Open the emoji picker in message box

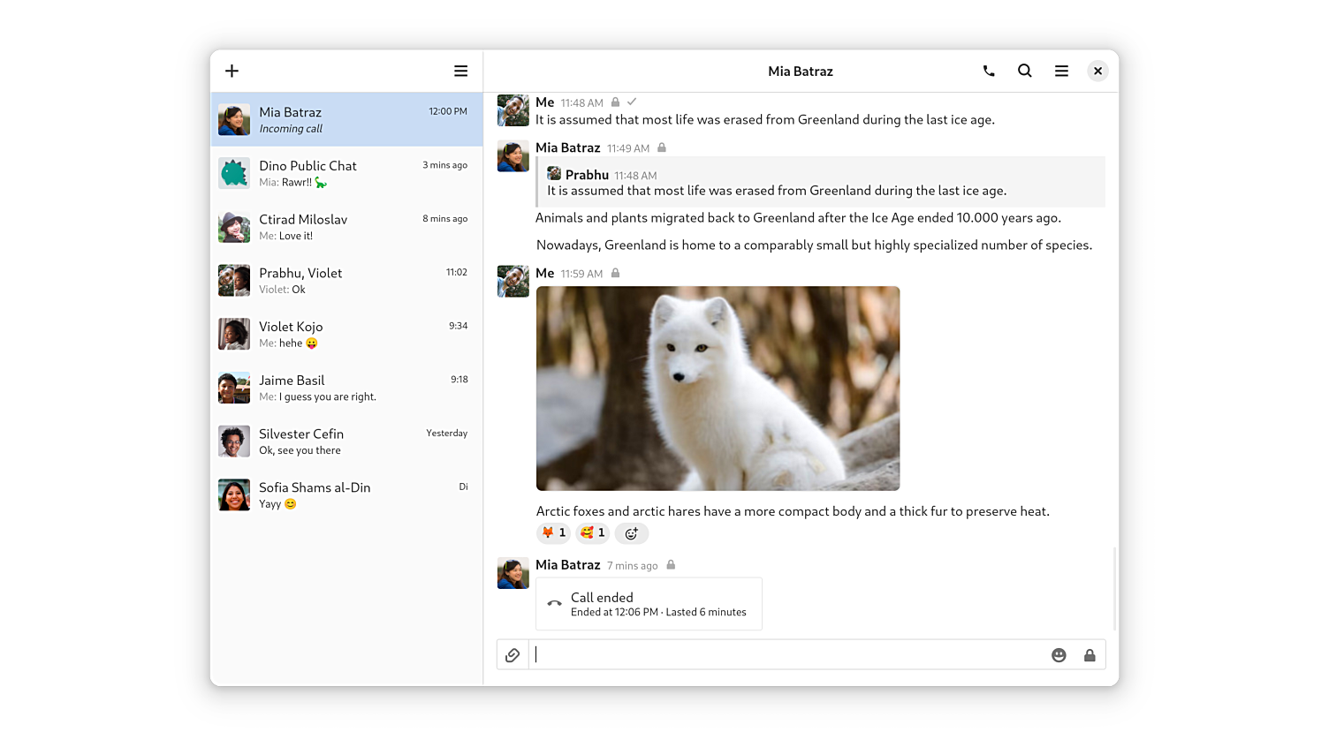[x=1059, y=655]
